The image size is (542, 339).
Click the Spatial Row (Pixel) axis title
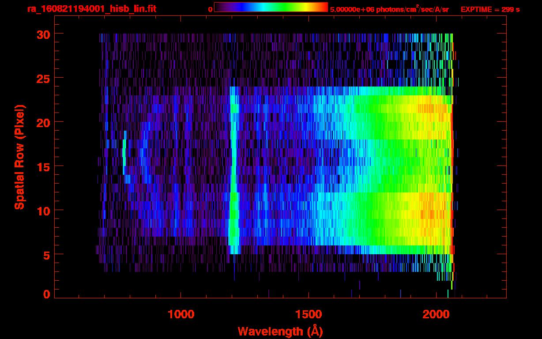(x=19, y=157)
